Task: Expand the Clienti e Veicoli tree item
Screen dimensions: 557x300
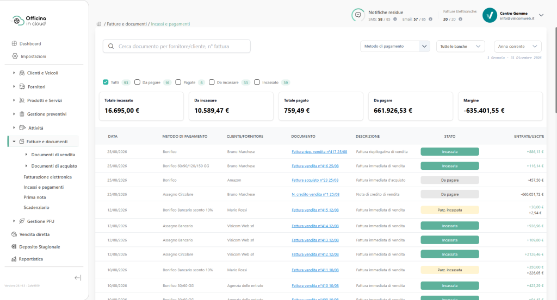Action: [x=14, y=73]
